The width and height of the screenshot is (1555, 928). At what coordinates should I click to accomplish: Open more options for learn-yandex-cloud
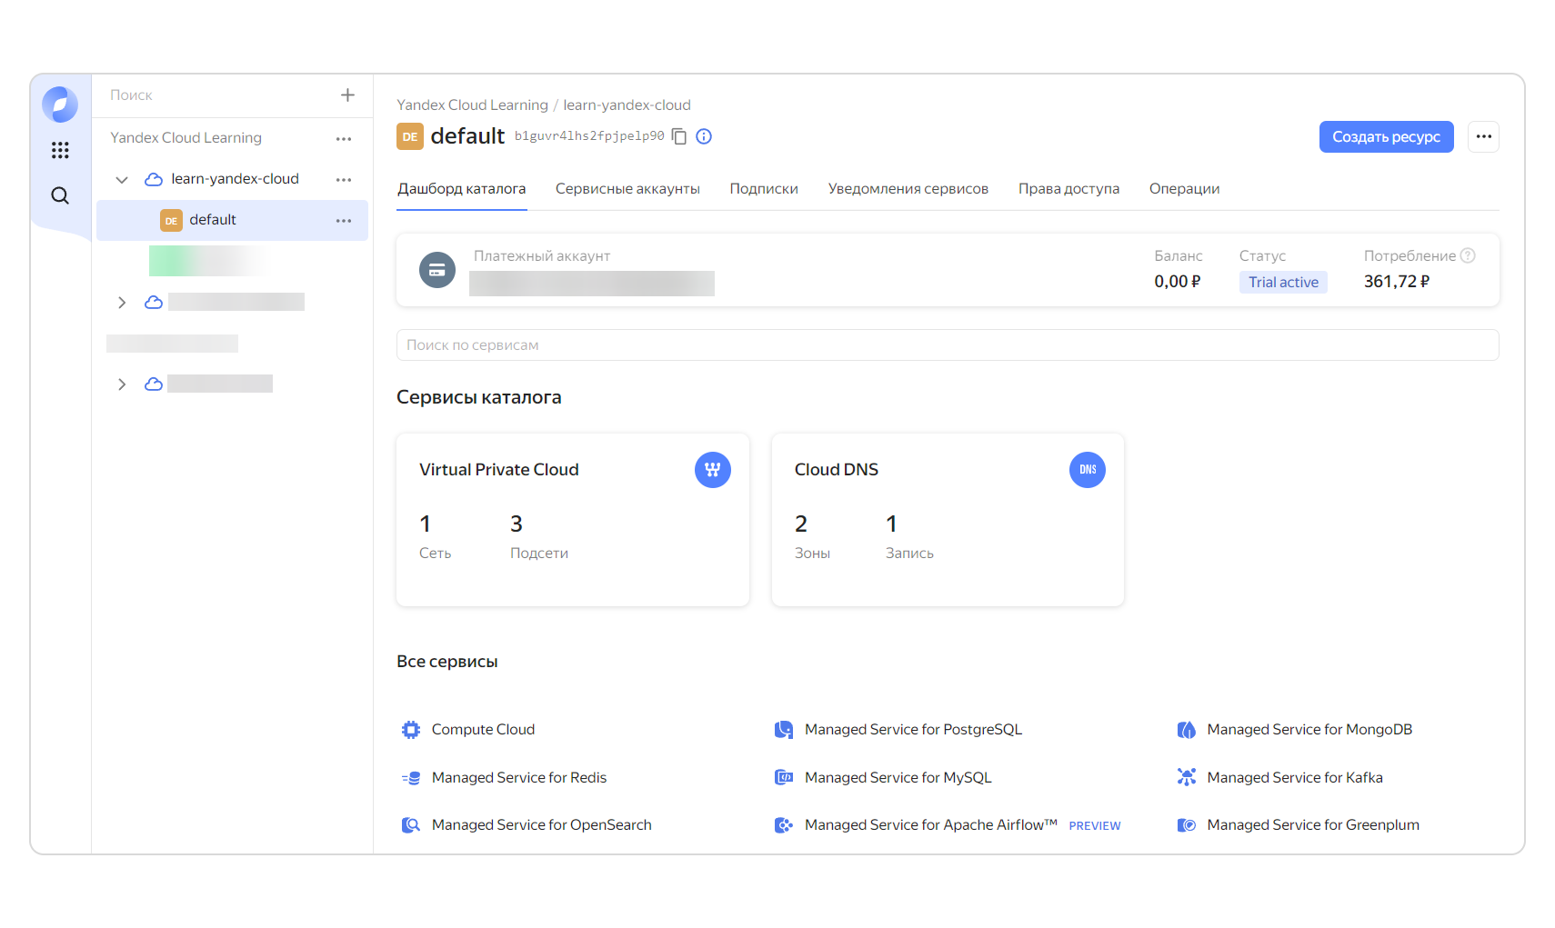[x=344, y=180]
